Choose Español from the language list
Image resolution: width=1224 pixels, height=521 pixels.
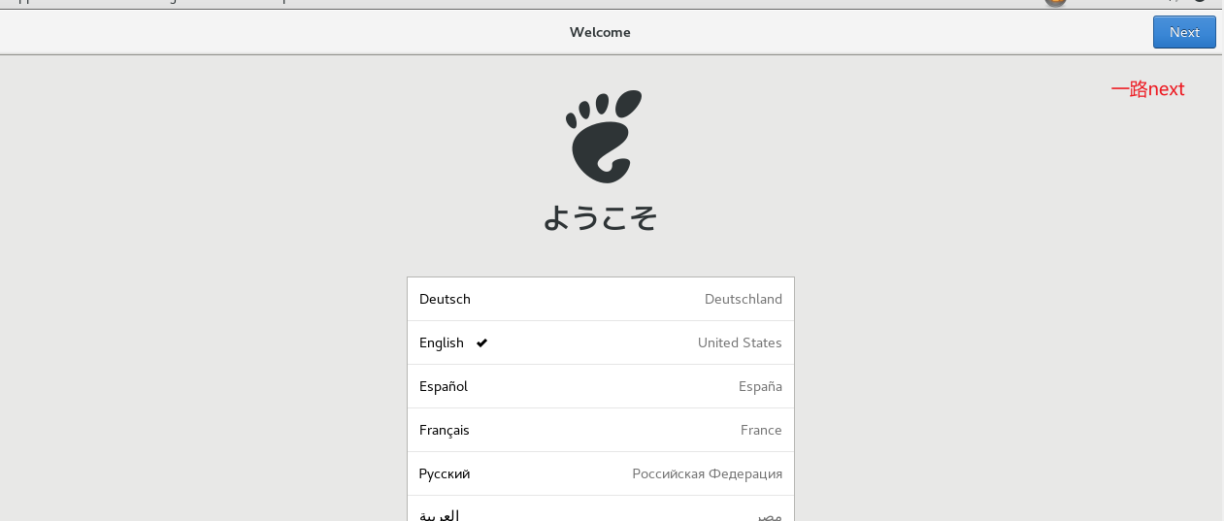coord(601,386)
